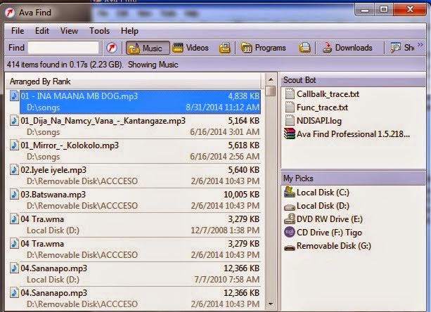Open Local Disk (C:) in My Picks
Image resolution: width=431 pixels, height=312 pixels.
click(x=323, y=193)
